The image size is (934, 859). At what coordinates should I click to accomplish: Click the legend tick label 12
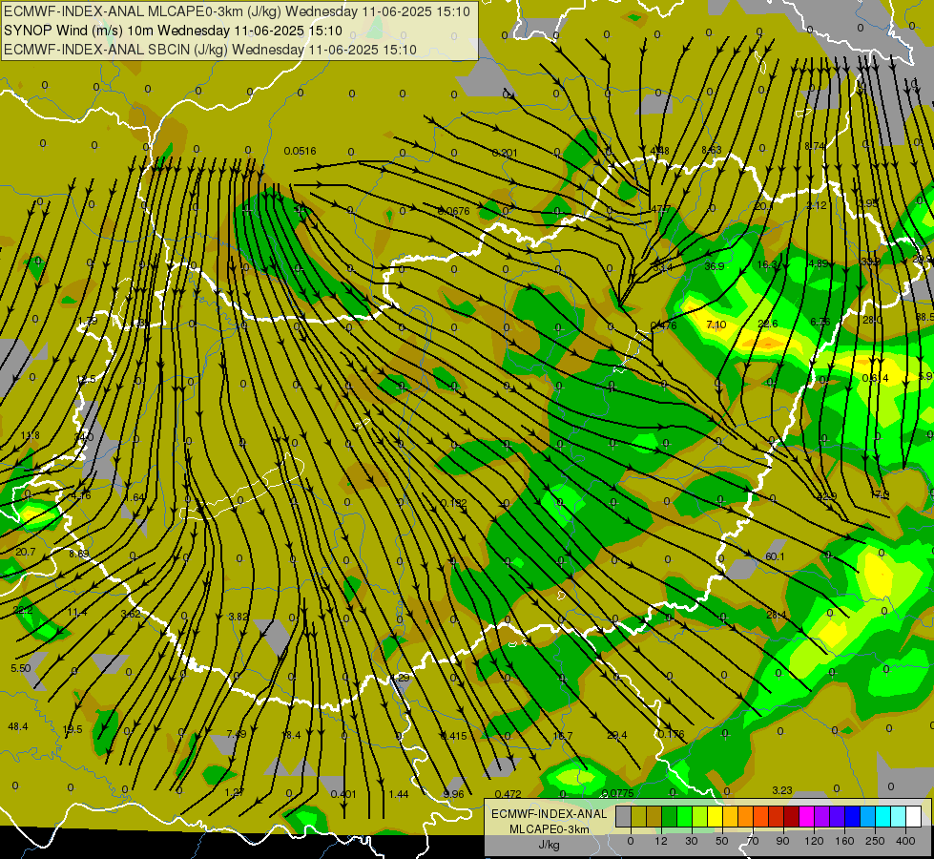click(660, 841)
